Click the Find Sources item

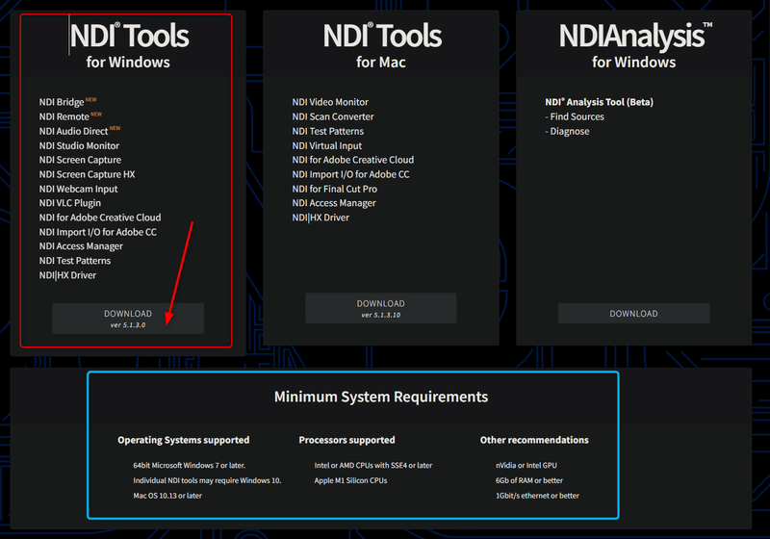coord(575,116)
